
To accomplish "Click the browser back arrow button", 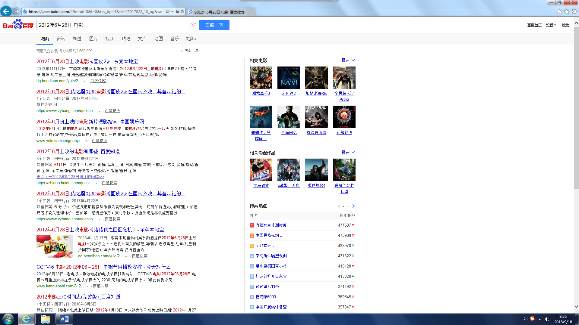I will coord(6,11).
